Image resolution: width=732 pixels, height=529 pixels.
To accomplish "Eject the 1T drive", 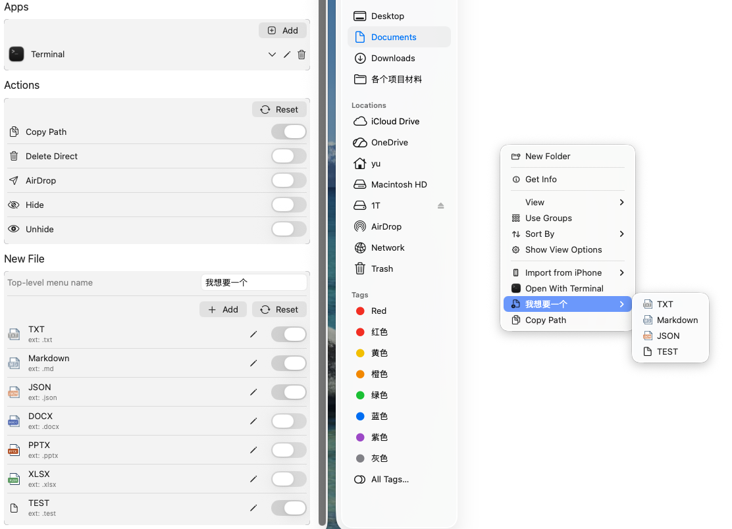I will pyautogui.click(x=441, y=206).
